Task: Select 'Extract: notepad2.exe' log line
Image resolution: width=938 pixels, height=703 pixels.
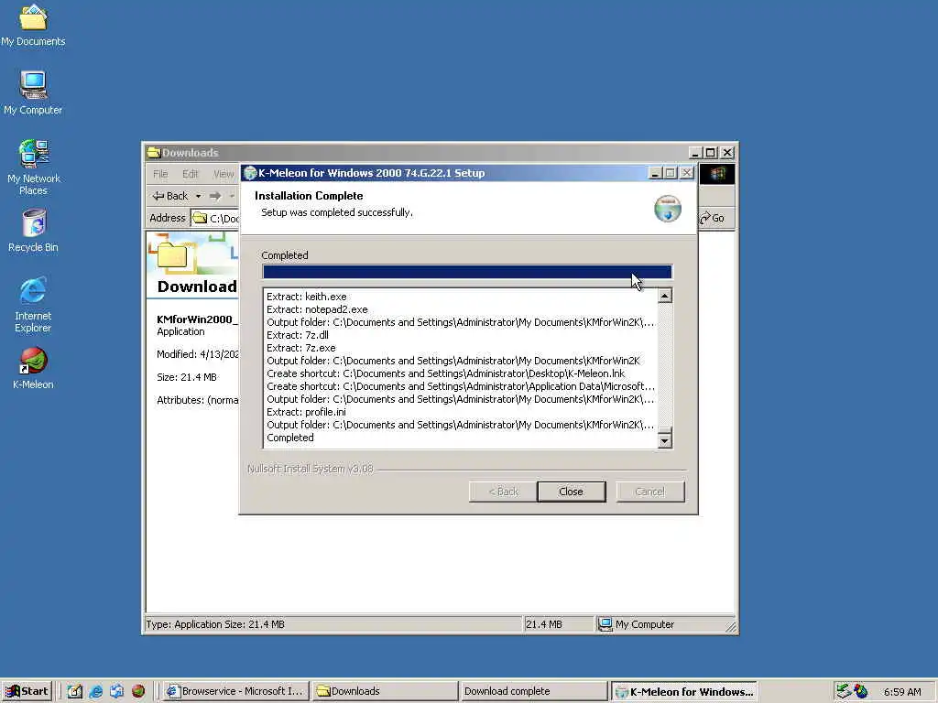Action: click(317, 309)
